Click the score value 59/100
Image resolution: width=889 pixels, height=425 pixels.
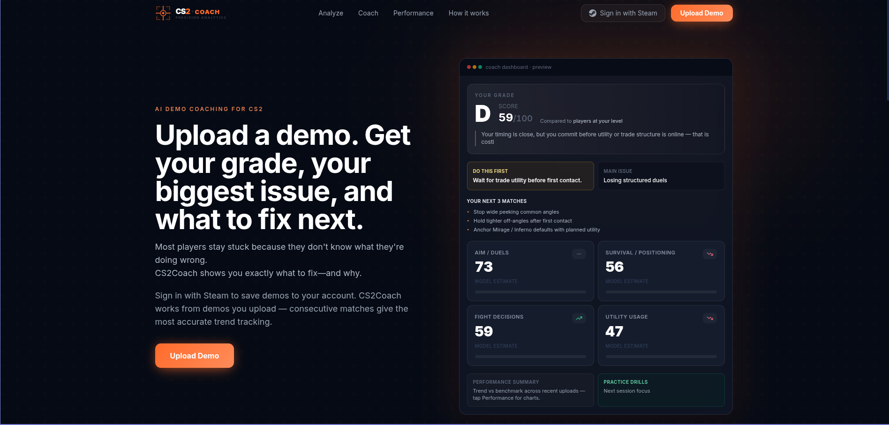coord(515,118)
